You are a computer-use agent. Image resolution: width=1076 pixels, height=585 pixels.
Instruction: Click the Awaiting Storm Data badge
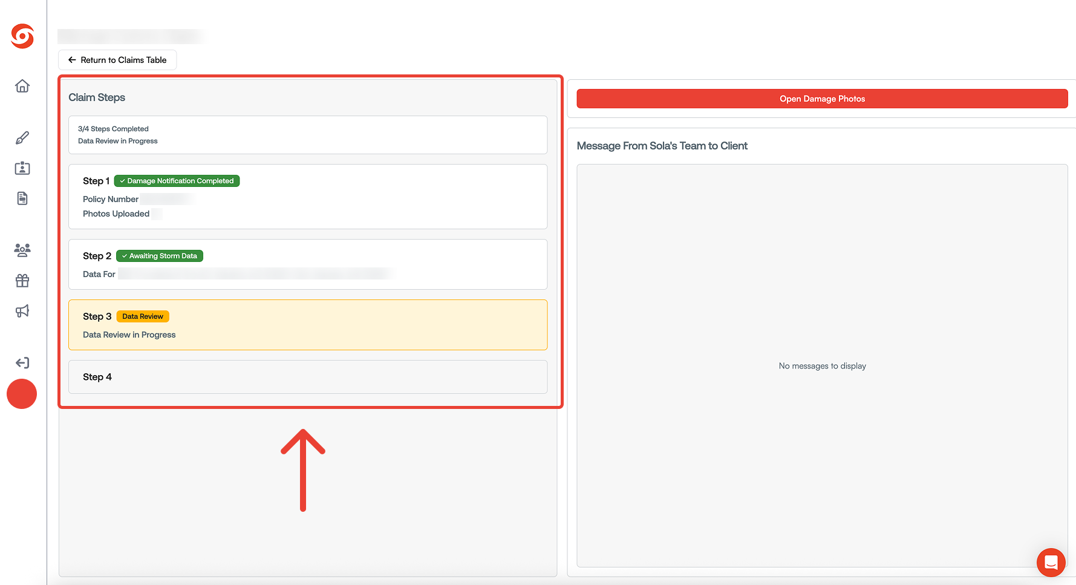[159, 255]
